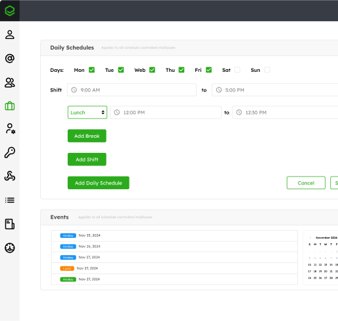Select the green Holiday Nov 27, 2024 event
Image resolution: width=338 pixels, height=321 pixels.
174,279
